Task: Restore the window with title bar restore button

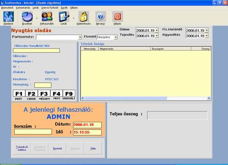Action: [220, 3]
